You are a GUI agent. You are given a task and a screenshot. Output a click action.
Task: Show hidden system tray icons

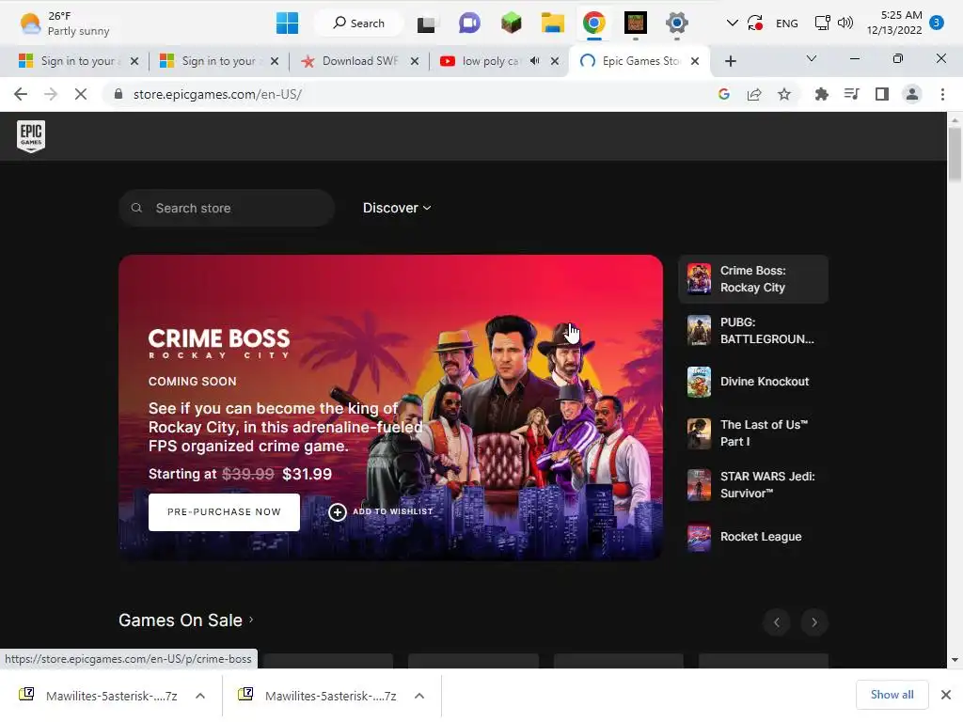pyautogui.click(x=732, y=24)
